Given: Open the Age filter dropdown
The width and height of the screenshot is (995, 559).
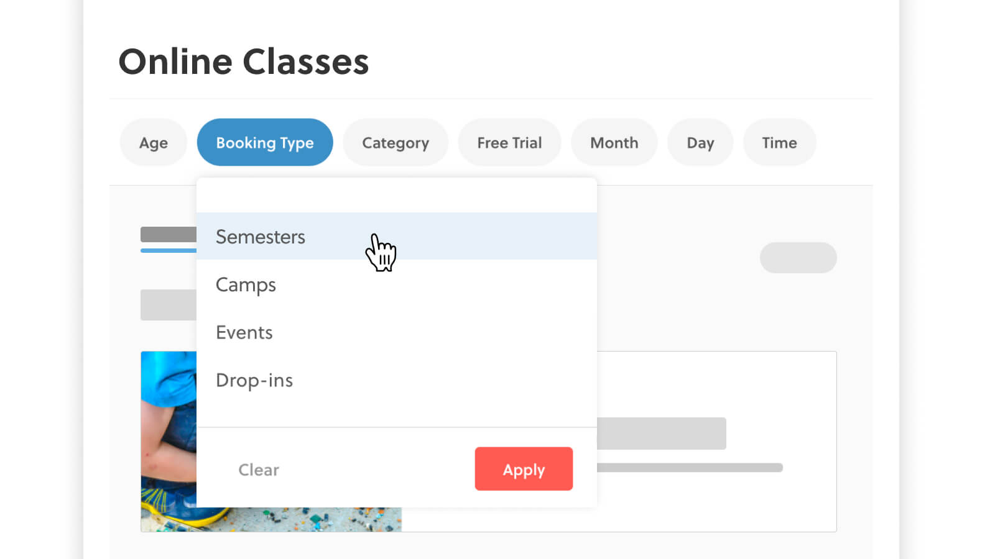Looking at the screenshot, I should click(153, 143).
